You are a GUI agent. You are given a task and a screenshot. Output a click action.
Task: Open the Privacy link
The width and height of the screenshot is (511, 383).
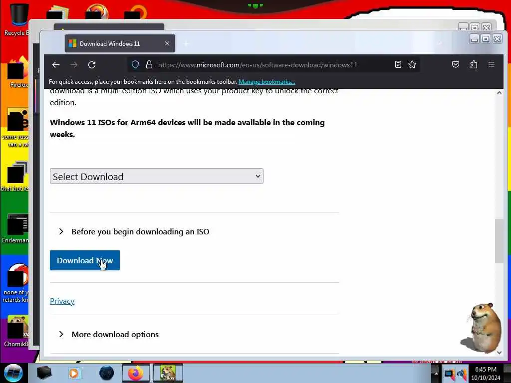[x=62, y=301]
